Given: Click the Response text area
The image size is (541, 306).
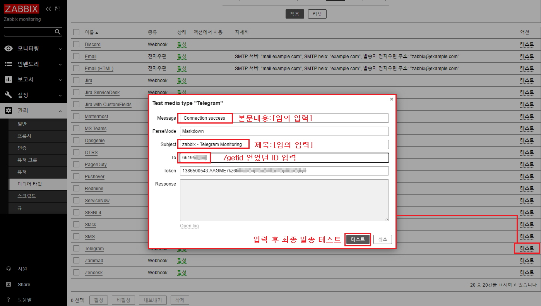Looking at the screenshot, I should [284, 200].
